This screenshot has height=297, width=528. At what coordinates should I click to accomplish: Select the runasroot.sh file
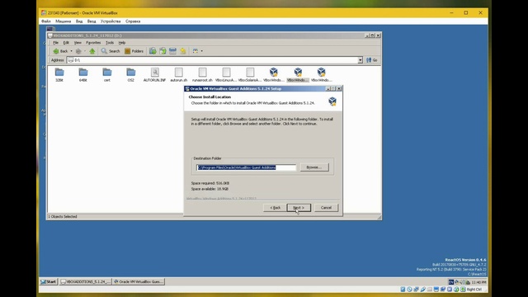pos(202,75)
